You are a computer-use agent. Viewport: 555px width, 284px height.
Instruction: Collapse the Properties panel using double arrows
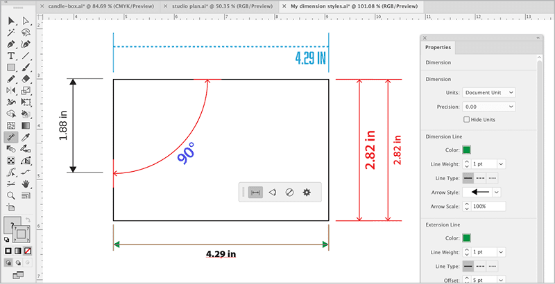point(538,37)
